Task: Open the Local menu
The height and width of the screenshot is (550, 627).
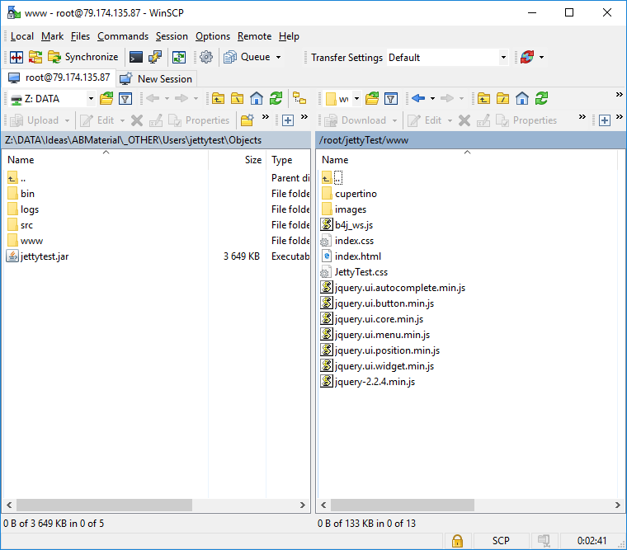Action: tap(22, 36)
